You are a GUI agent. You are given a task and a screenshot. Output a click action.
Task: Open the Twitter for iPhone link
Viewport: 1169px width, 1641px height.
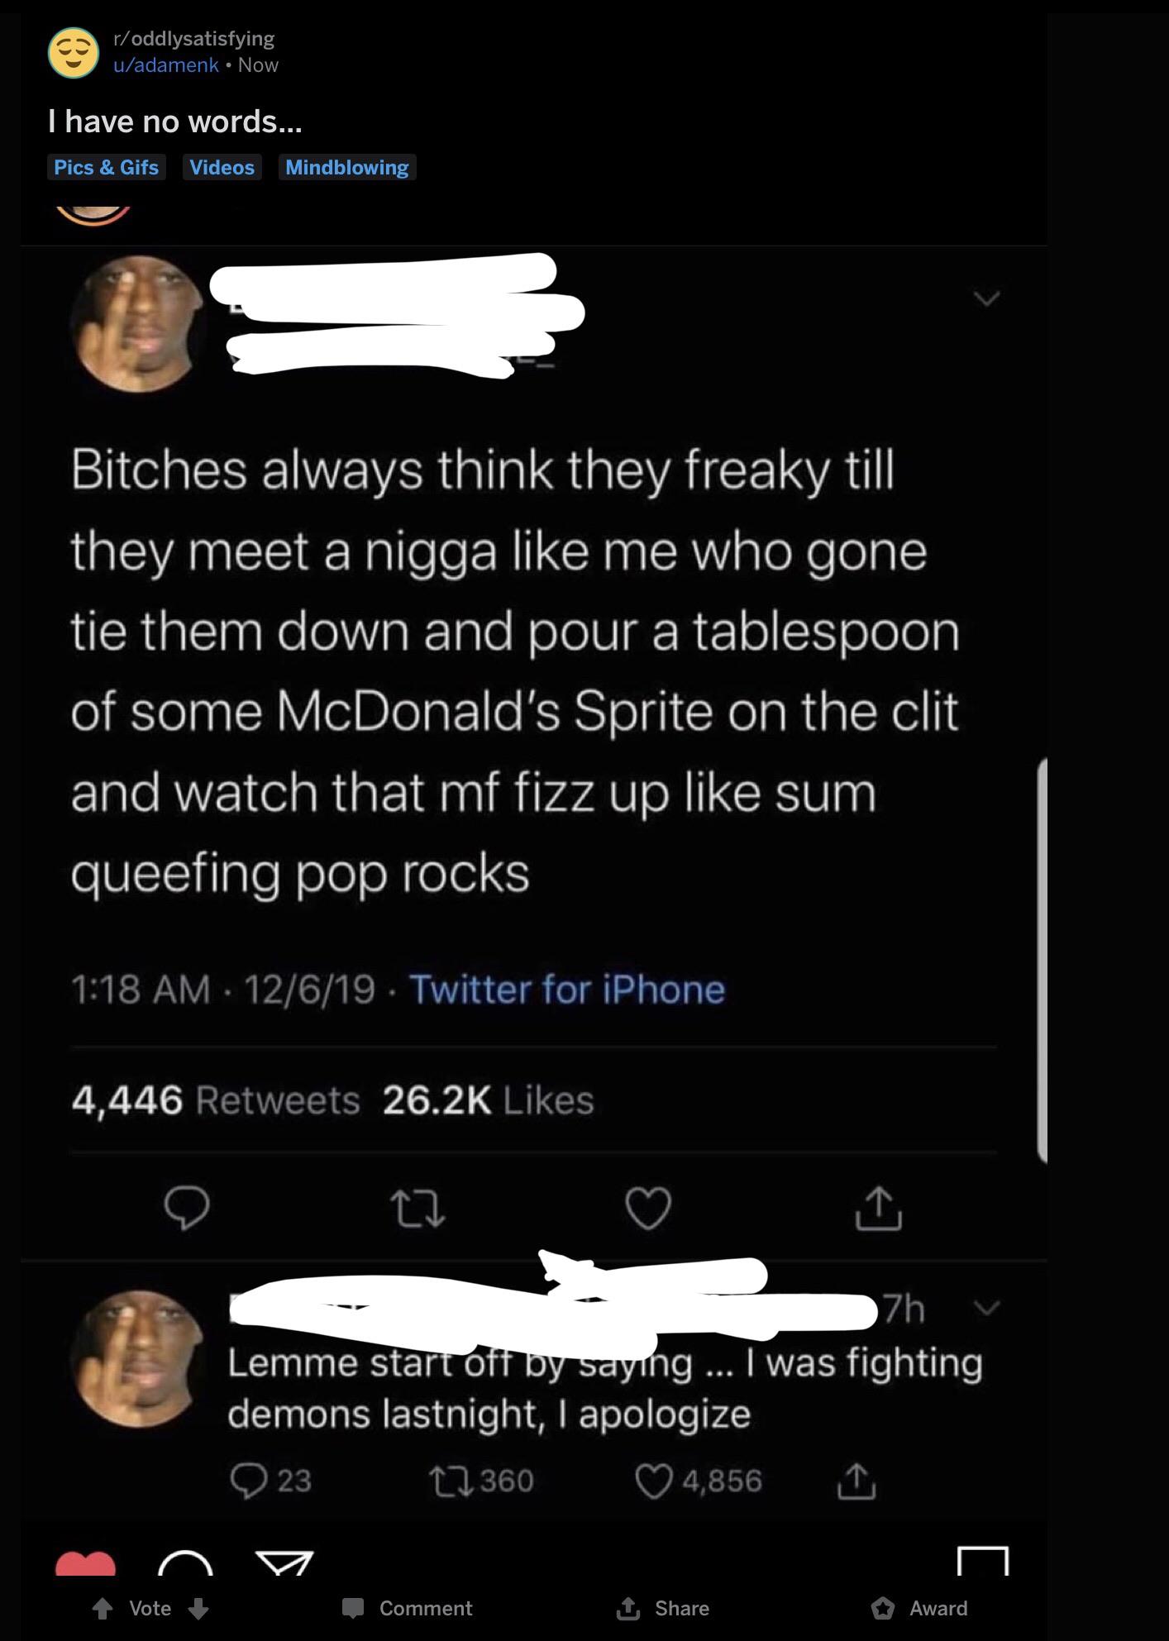point(567,989)
